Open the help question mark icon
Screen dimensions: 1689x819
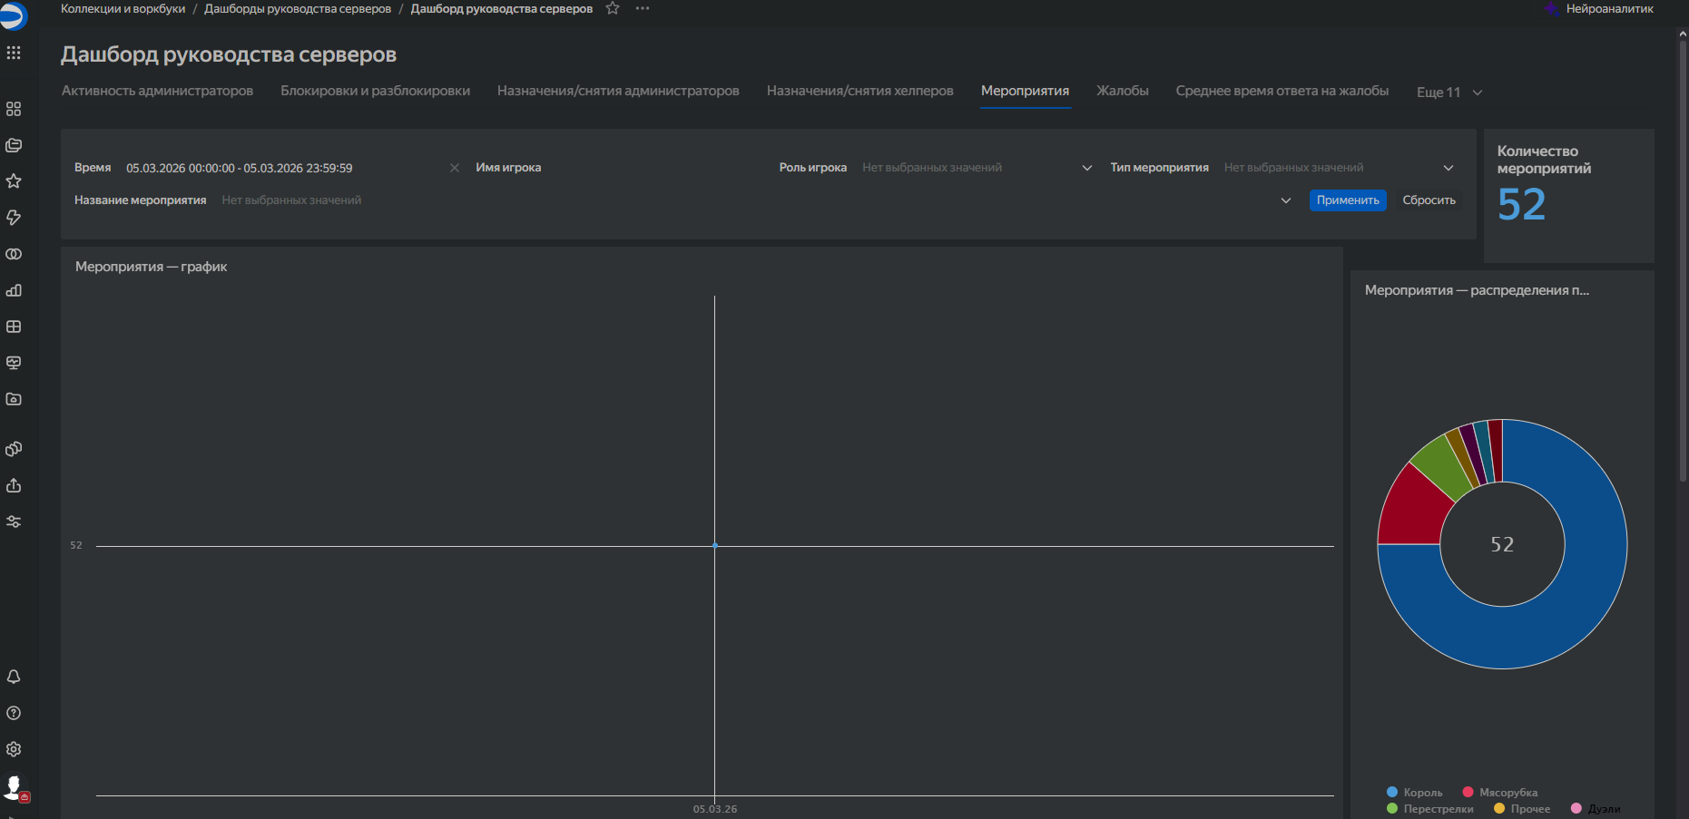pyautogui.click(x=14, y=713)
